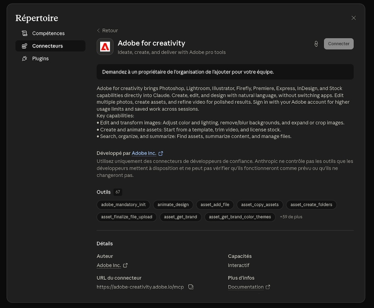This screenshot has width=374, height=308.
Task: Click the asset_get_brand_color_themes tool chip
Action: (x=240, y=217)
